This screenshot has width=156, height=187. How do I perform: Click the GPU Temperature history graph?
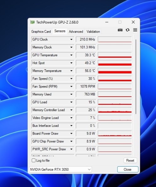point(115,55)
